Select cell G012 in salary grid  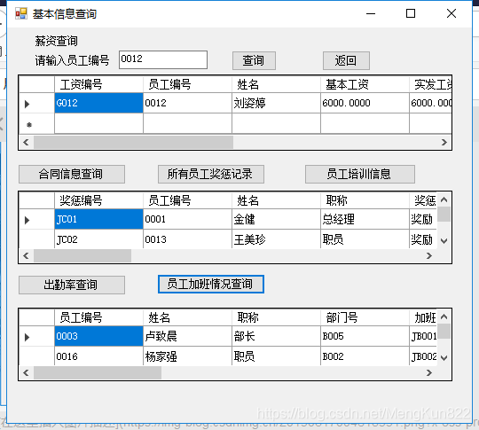(98, 103)
